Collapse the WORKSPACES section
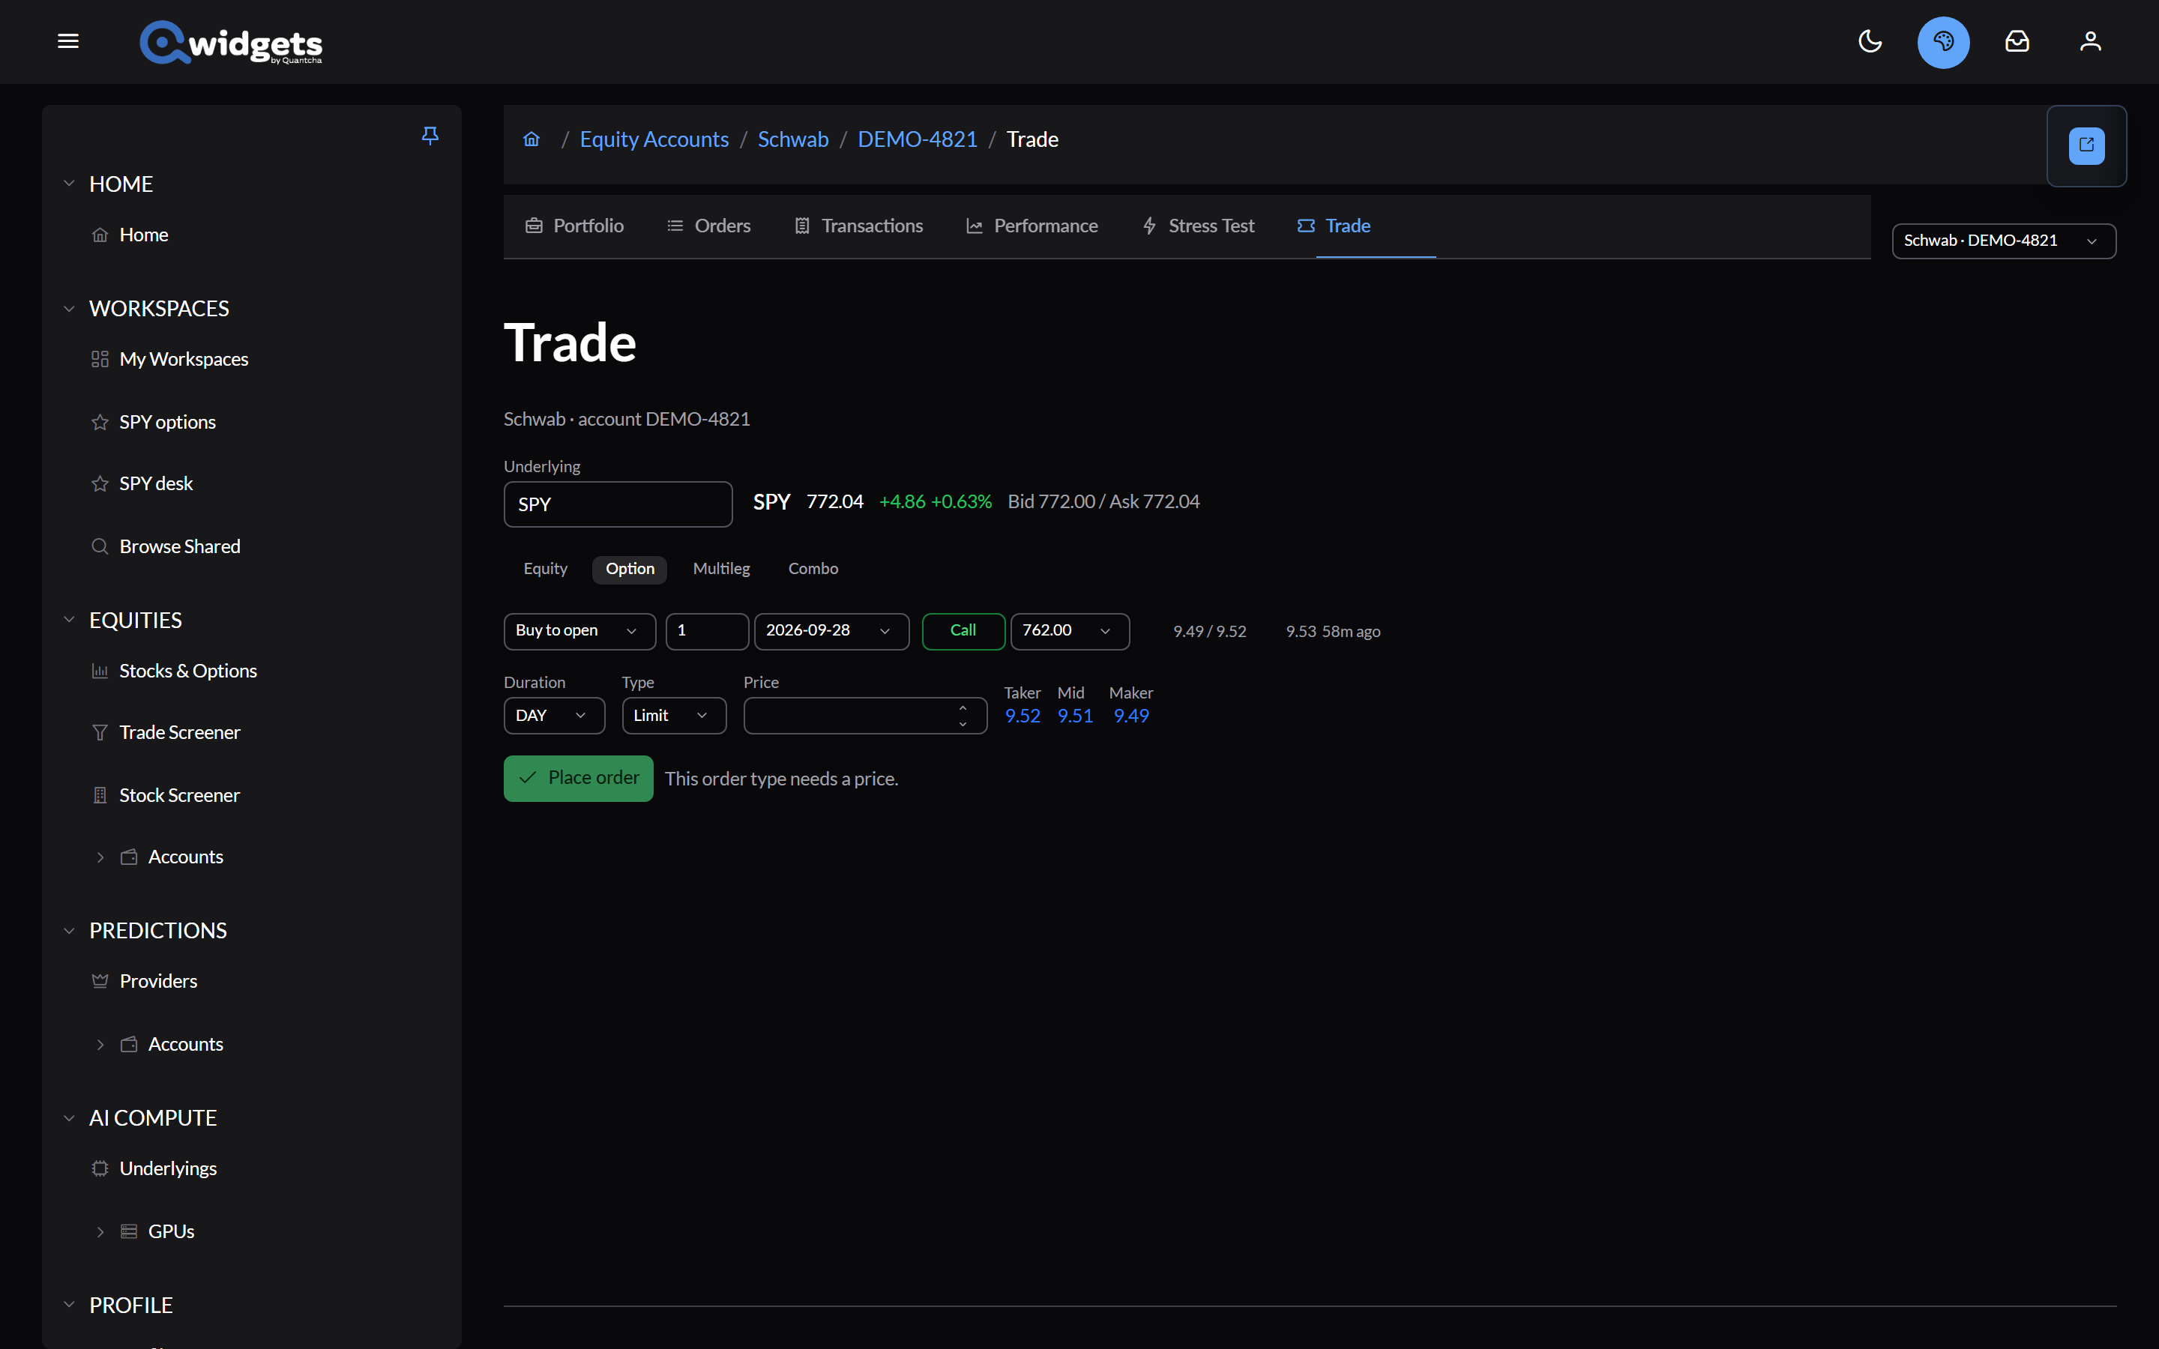Screen dimensions: 2159x1349 coord(69,309)
